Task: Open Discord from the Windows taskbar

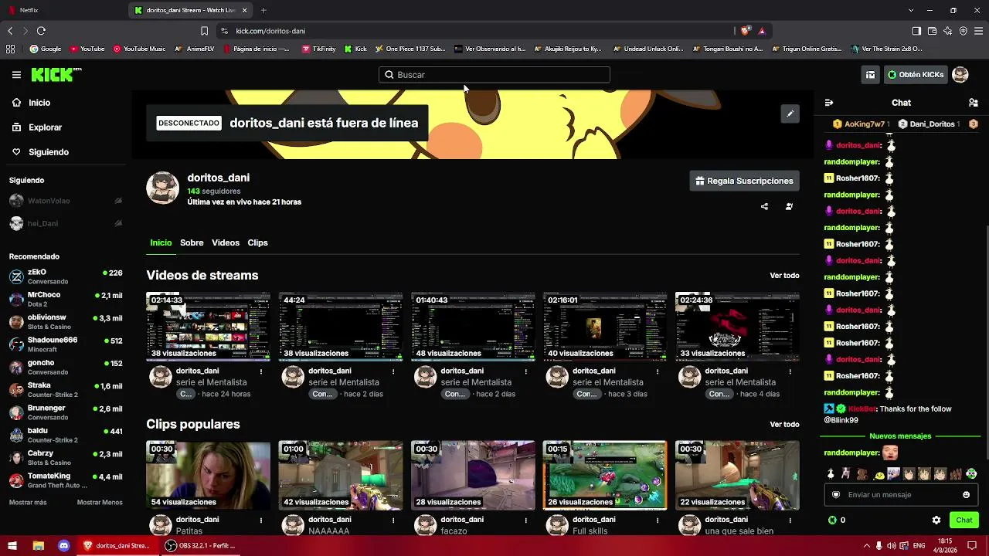Action: 63,546
